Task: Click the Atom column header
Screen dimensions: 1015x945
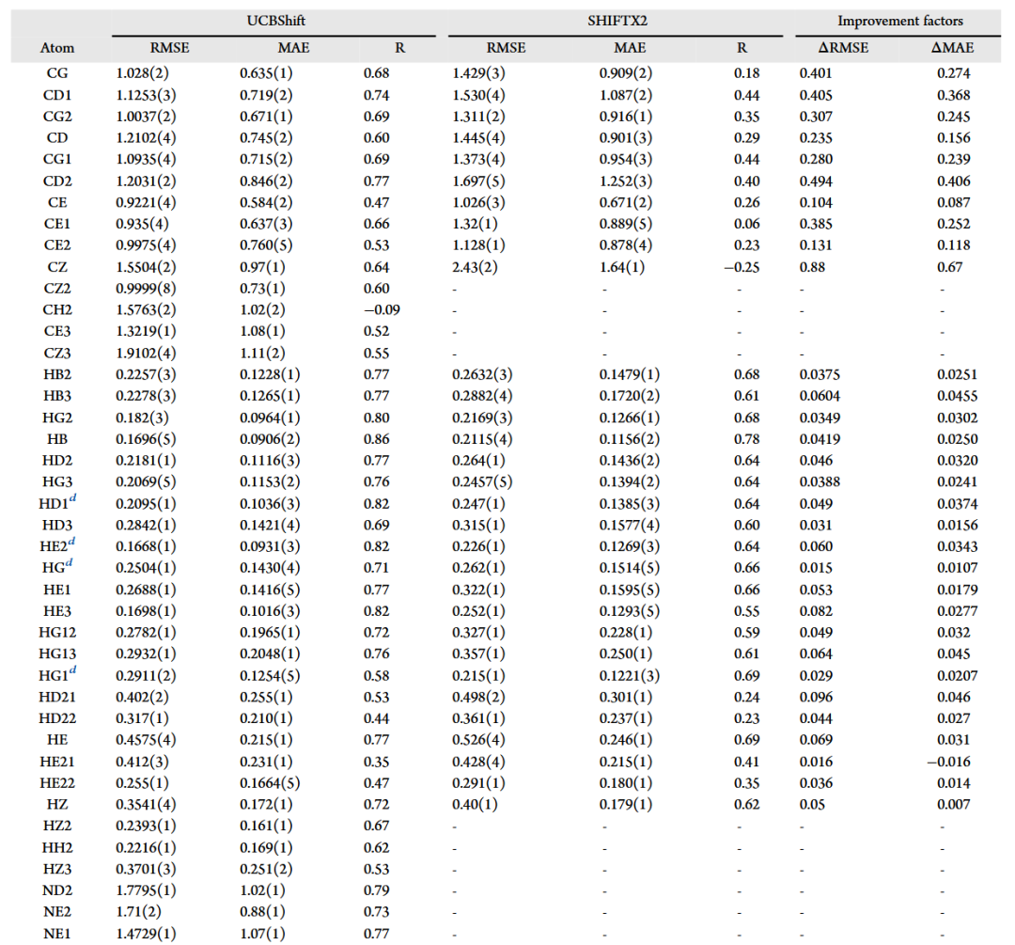Action: (x=57, y=48)
